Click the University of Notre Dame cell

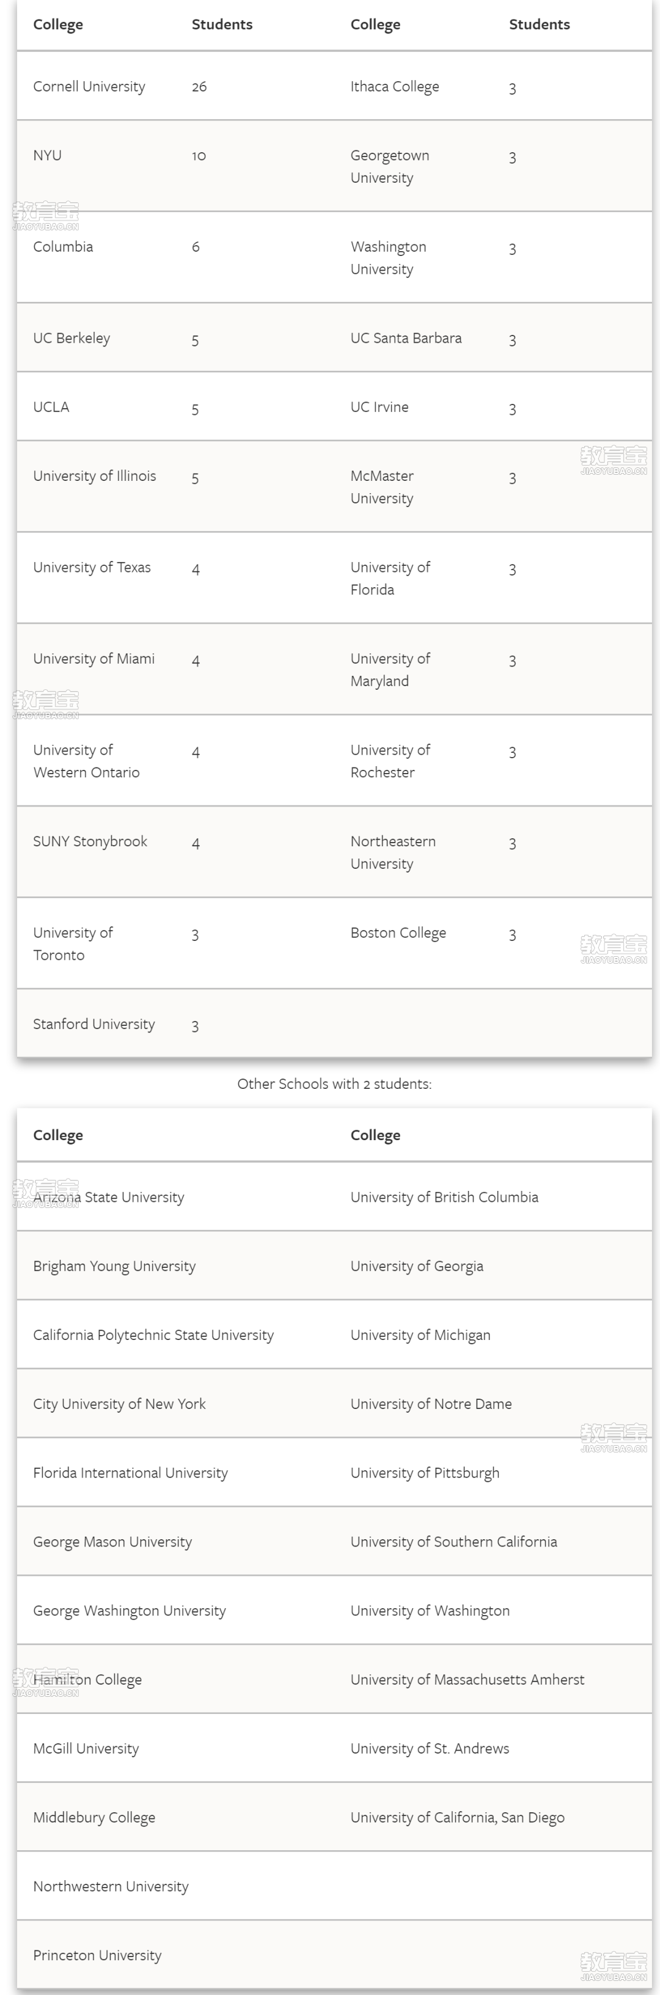pyautogui.click(x=431, y=1404)
